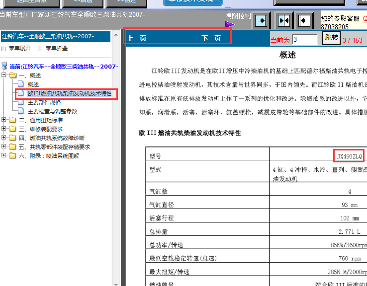The width and height of the screenshot is (367, 286).
Task: Select 欧III燃油共轨柴油发动机技术特性 tree item
Action: point(70,93)
